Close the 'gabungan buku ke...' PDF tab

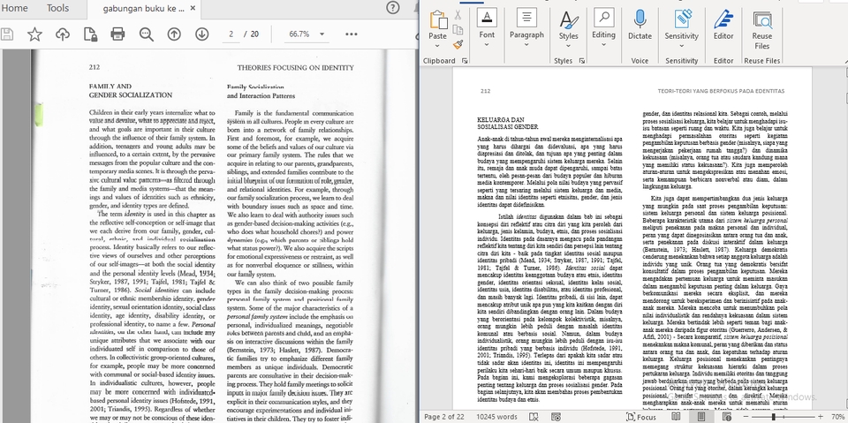pyautogui.click(x=193, y=8)
